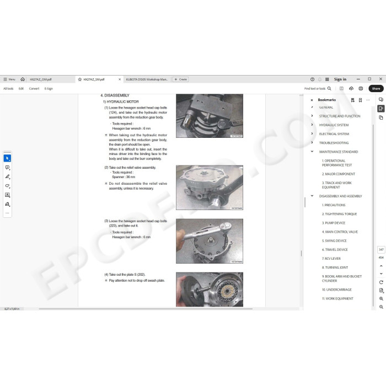The width and height of the screenshot is (386, 386).
Task: Go to next page arrow
Action: [x=381, y=274]
